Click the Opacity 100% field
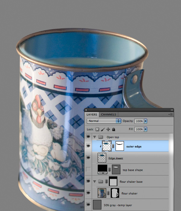 pos(139,121)
